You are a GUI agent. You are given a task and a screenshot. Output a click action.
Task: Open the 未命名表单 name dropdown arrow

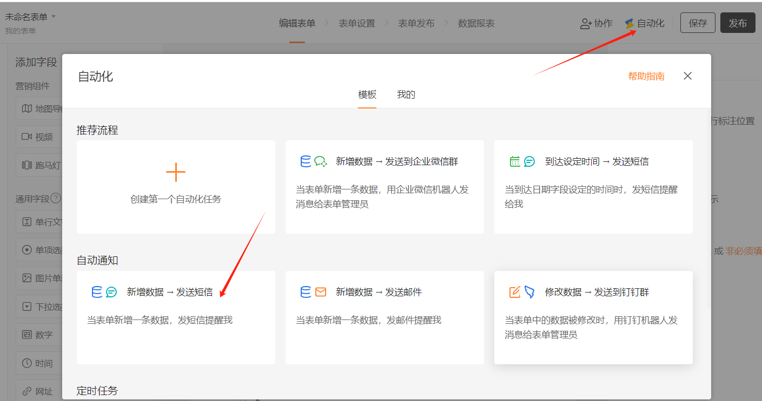click(x=54, y=17)
